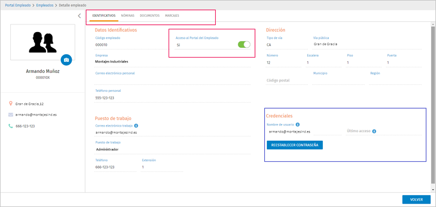Collapse the employee sidebar with the chevron
The image size is (436, 207).
[79, 16]
